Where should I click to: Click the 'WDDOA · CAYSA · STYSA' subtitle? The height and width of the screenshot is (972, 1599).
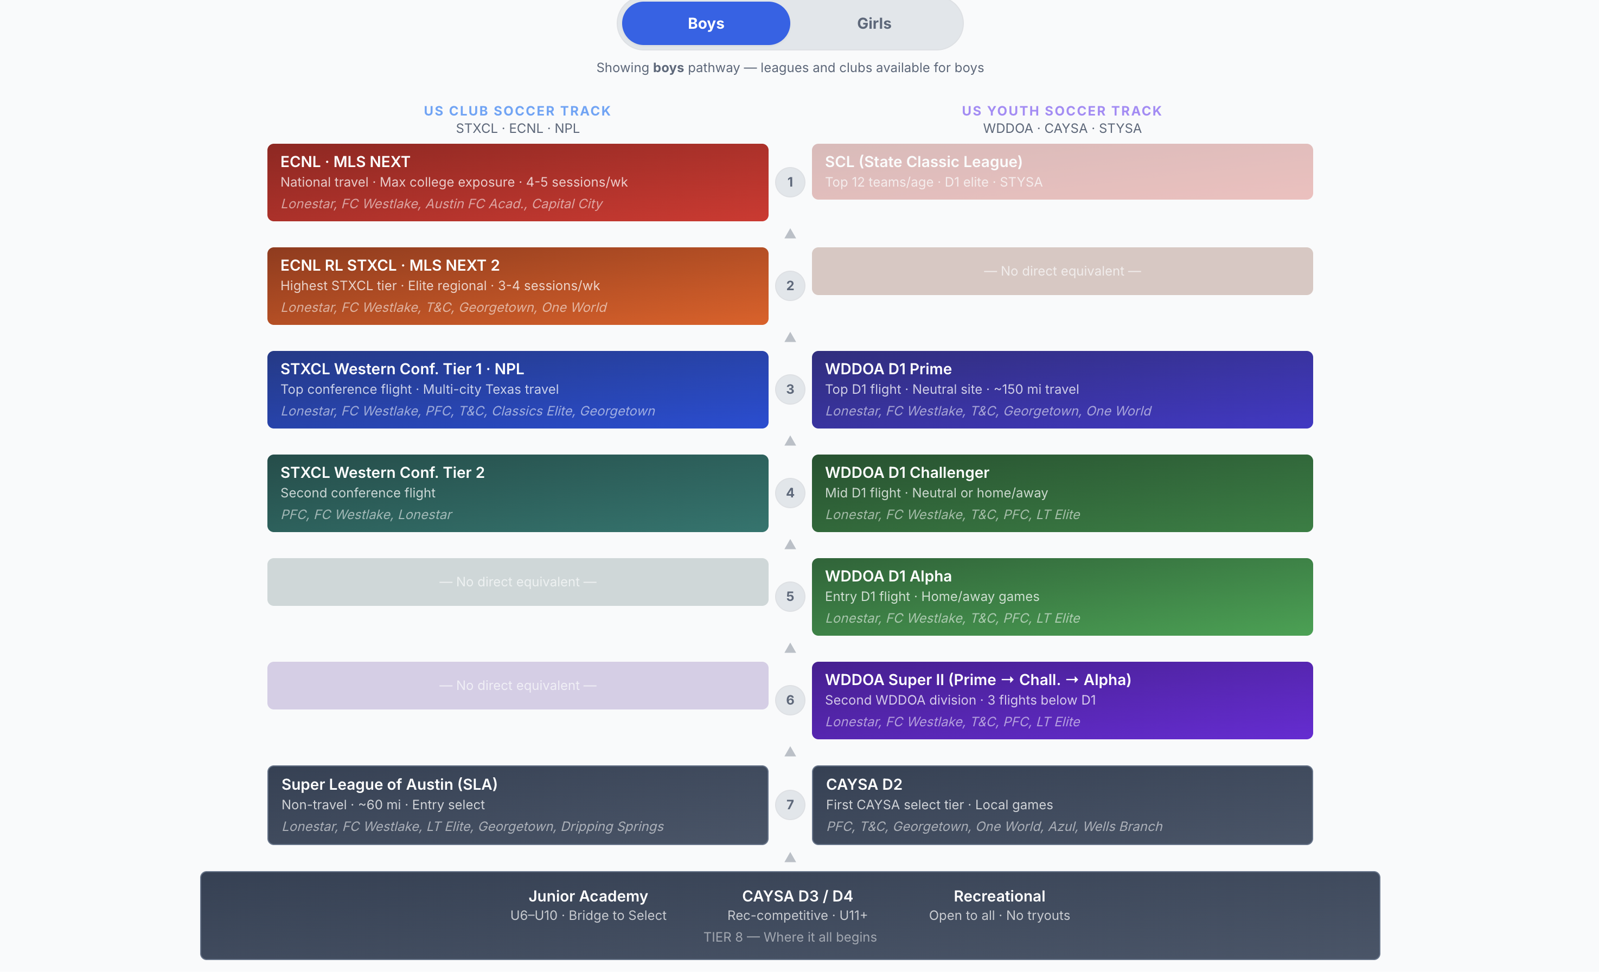click(1061, 129)
